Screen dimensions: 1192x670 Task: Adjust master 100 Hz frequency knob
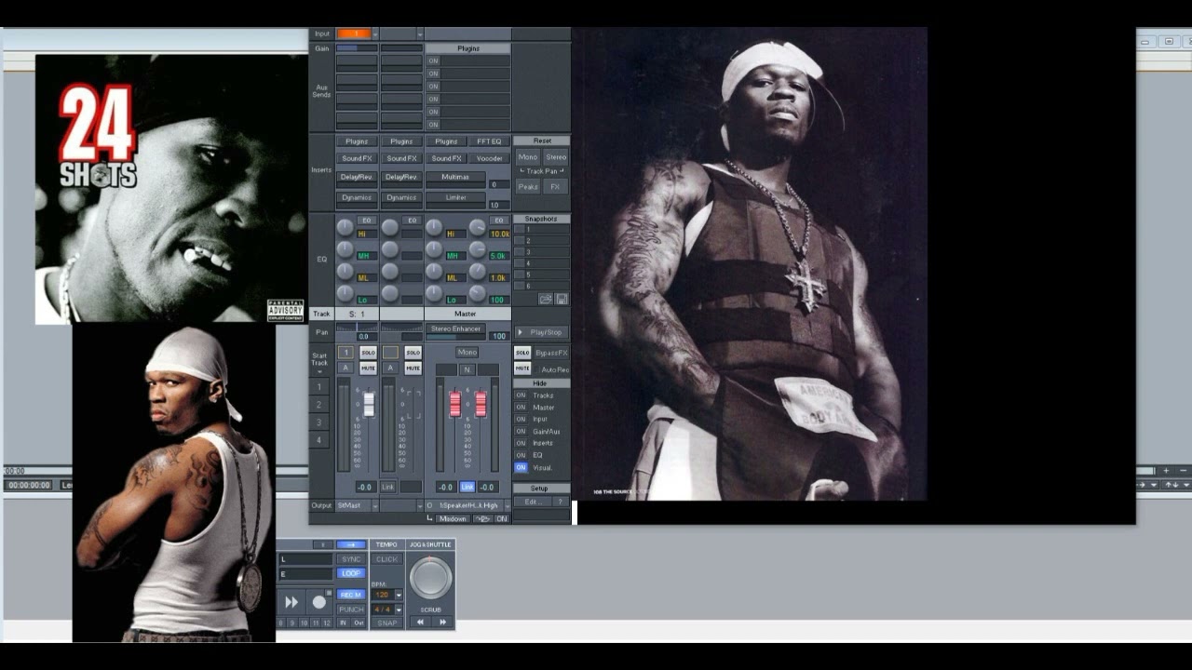coord(477,293)
